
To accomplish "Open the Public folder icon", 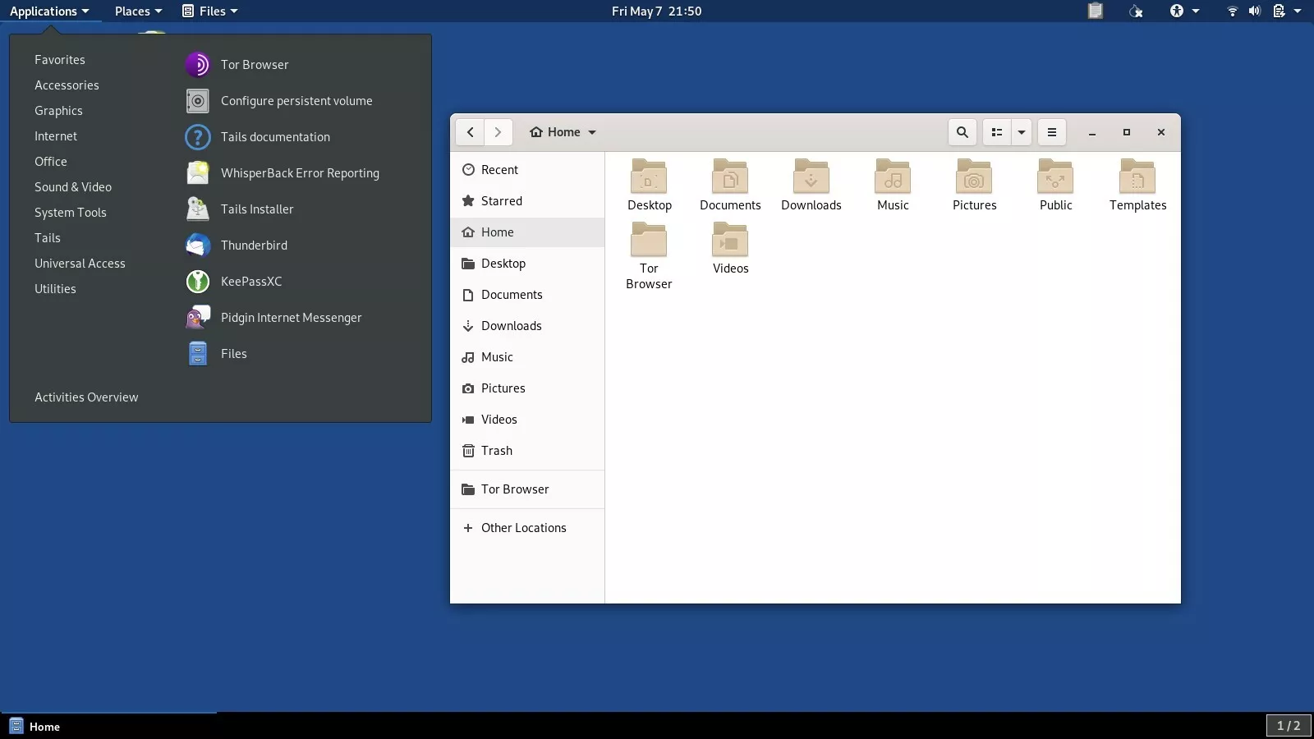I will (x=1055, y=177).
